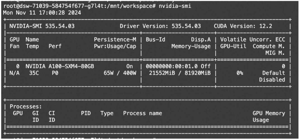Click the Processes section label
The height and width of the screenshot is (140, 302).
point(25,107)
